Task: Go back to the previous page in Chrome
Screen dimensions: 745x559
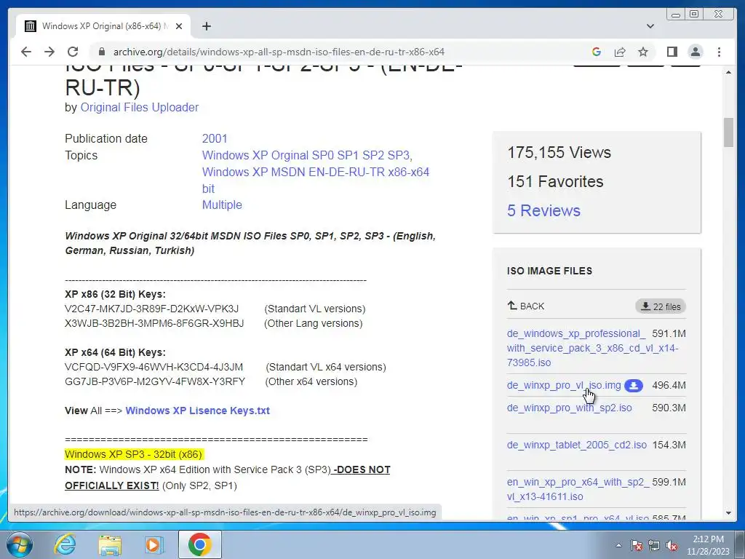Action: click(x=26, y=52)
